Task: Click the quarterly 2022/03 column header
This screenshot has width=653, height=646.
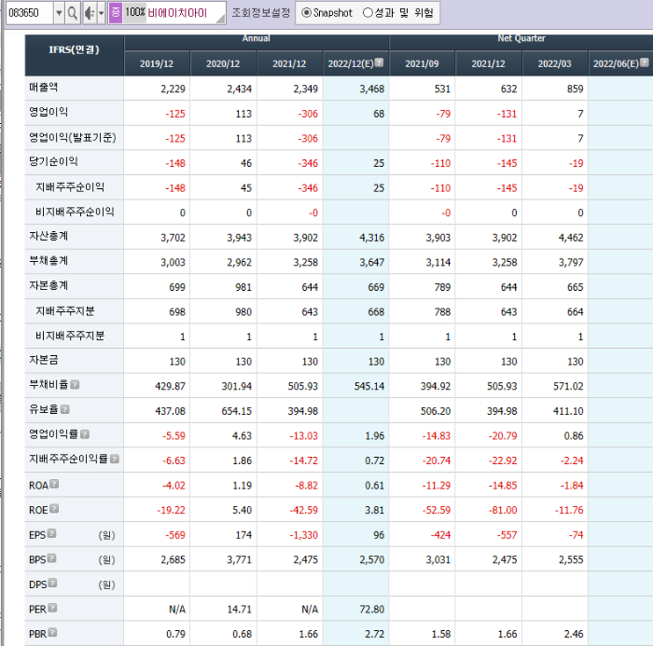Action: (x=554, y=63)
